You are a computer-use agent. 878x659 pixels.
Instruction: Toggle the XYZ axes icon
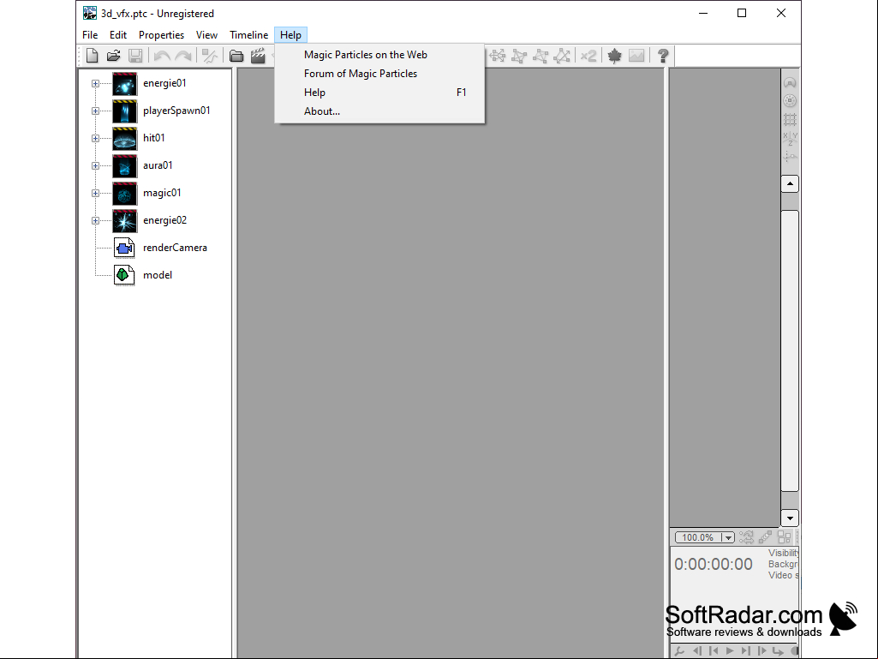point(790,138)
